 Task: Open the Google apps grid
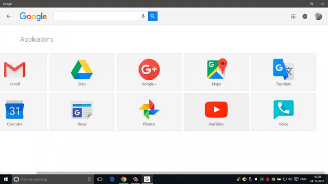point(293,16)
